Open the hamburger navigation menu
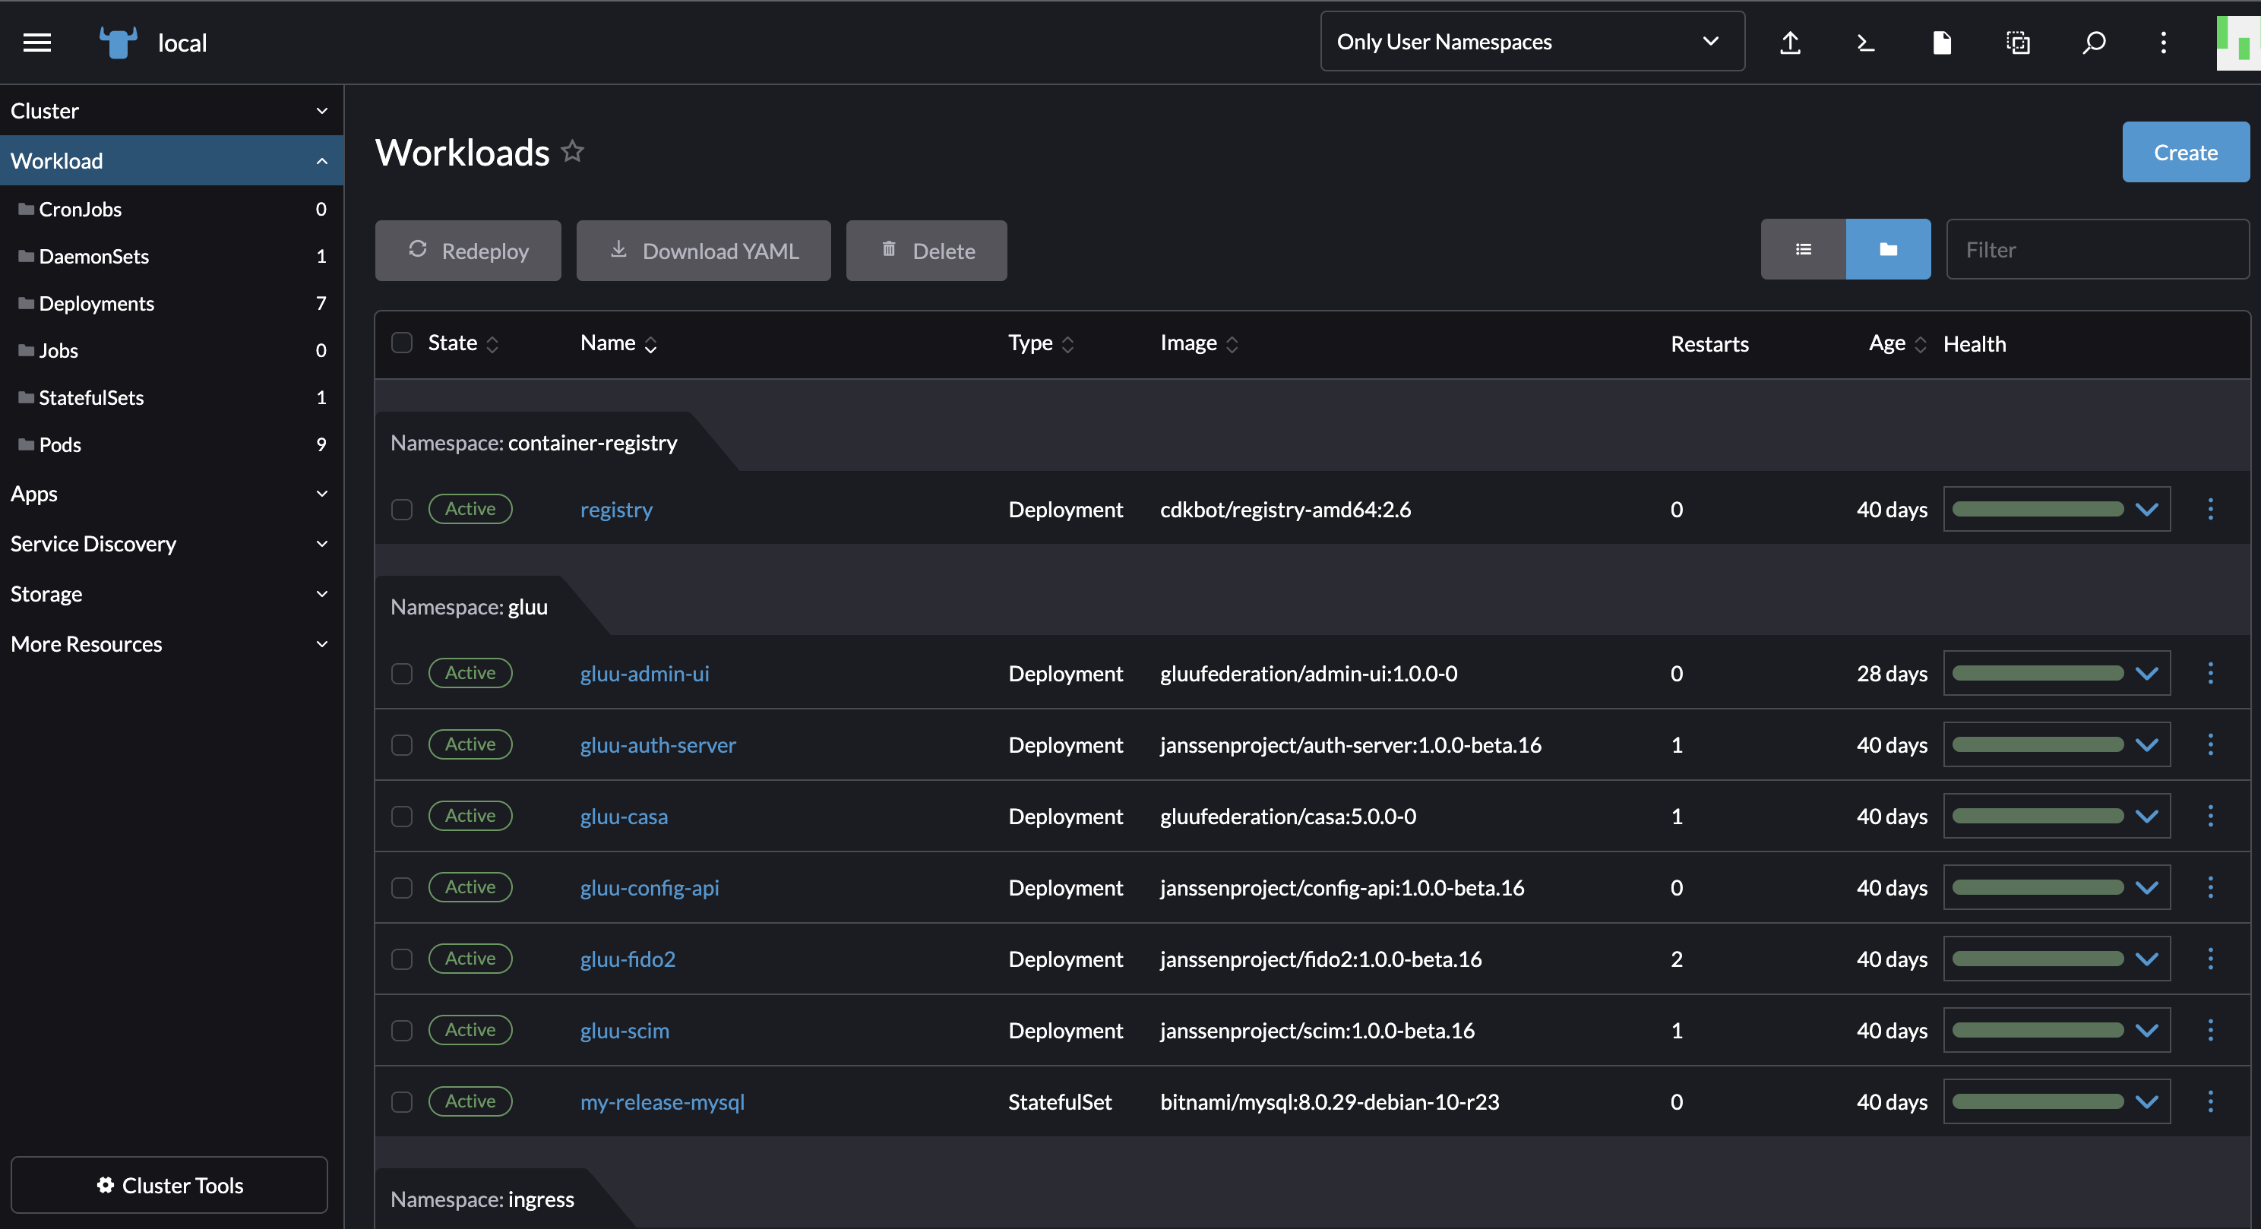This screenshot has height=1229, width=2261. [37, 42]
